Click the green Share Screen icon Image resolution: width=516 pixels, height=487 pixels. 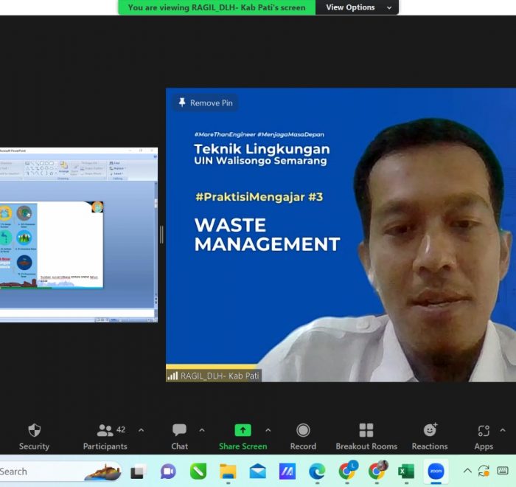pyautogui.click(x=243, y=430)
